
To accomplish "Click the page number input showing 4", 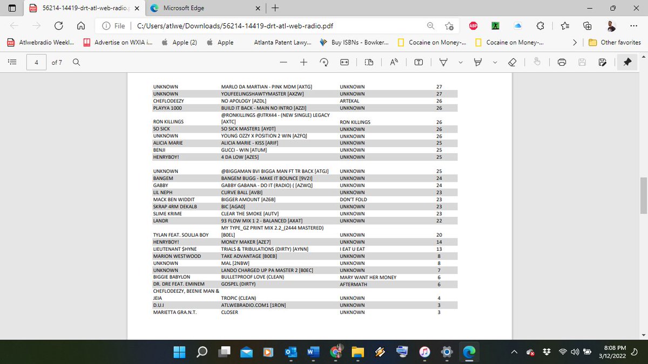I will pyautogui.click(x=36, y=63).
